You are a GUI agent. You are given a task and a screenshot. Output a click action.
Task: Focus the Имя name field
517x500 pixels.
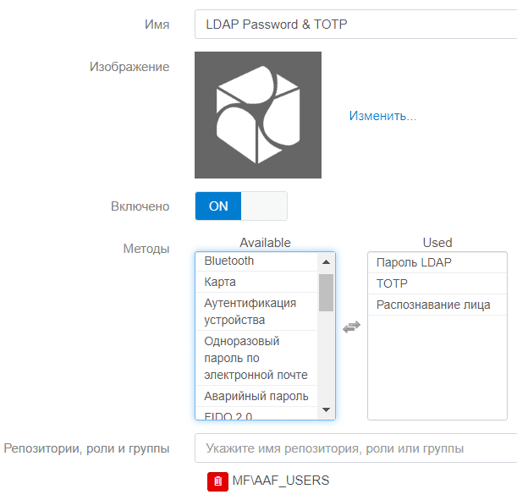click(x=355, y=25)
